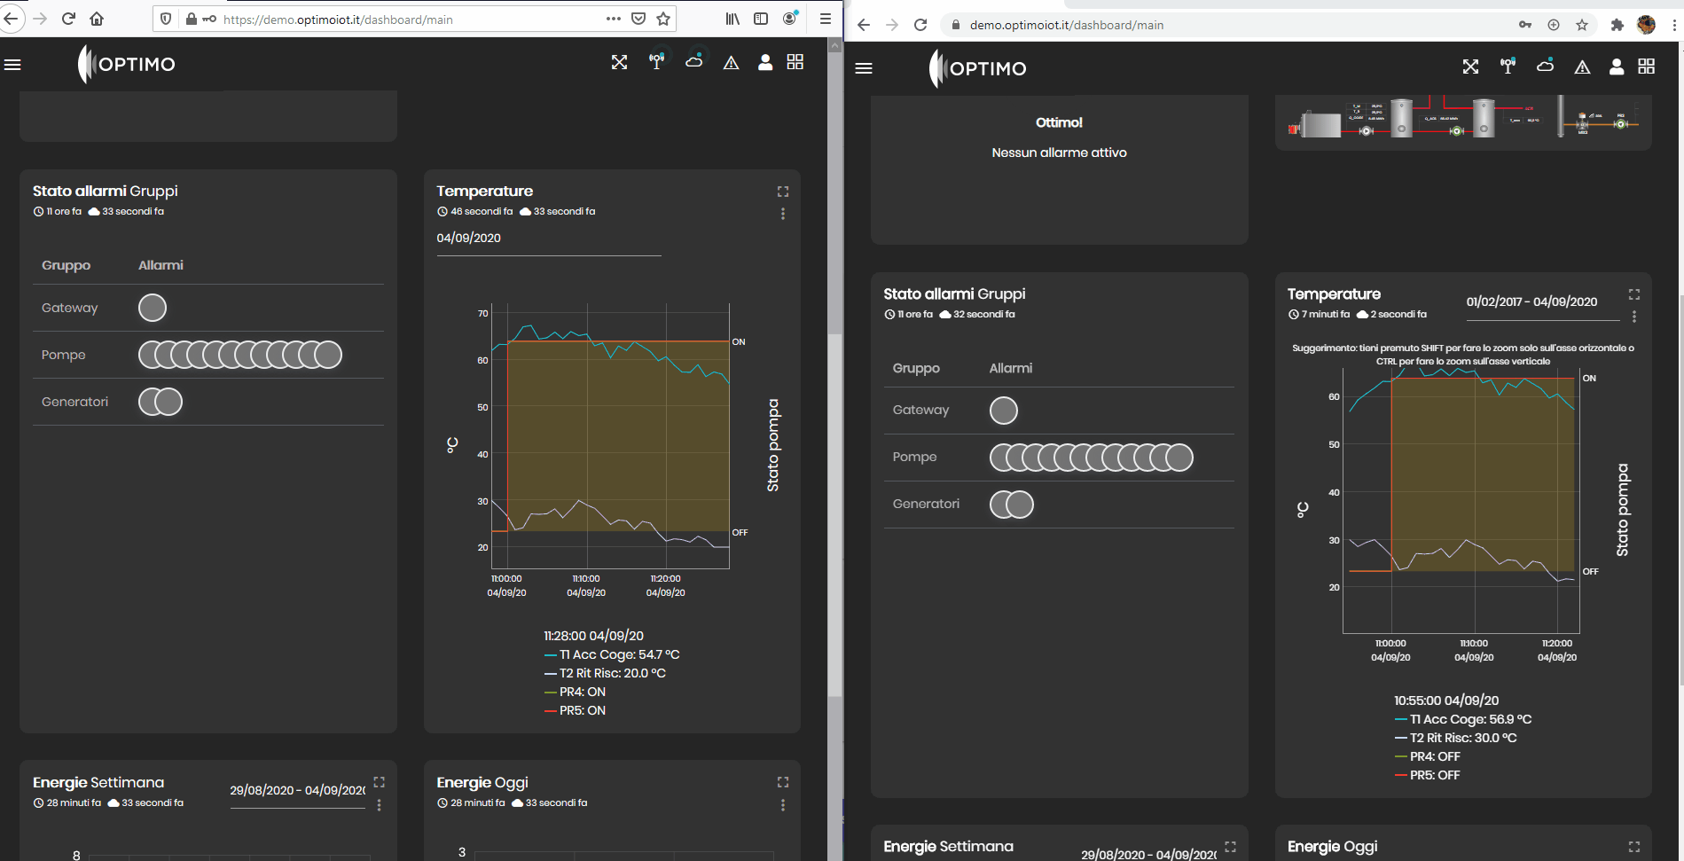This screenshot has height=861, width=1684.
Task: Click antenna signal icon in left dashboard header
Action: [656, 62]
